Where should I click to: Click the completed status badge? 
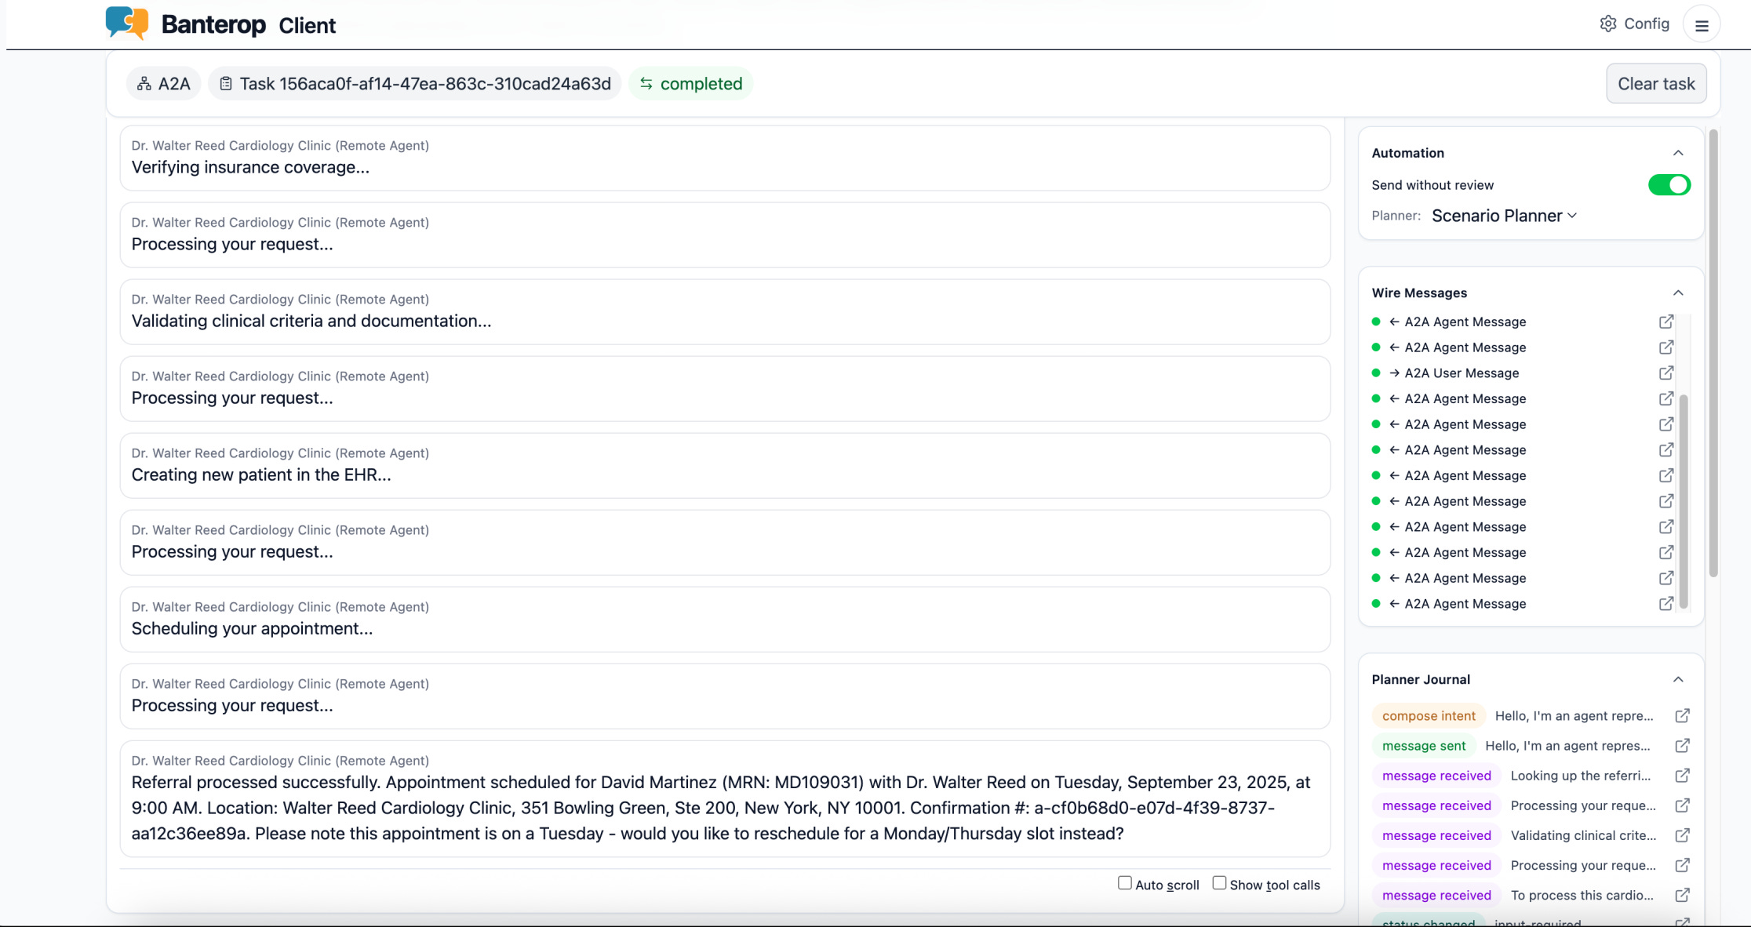(x=690, y=84)
